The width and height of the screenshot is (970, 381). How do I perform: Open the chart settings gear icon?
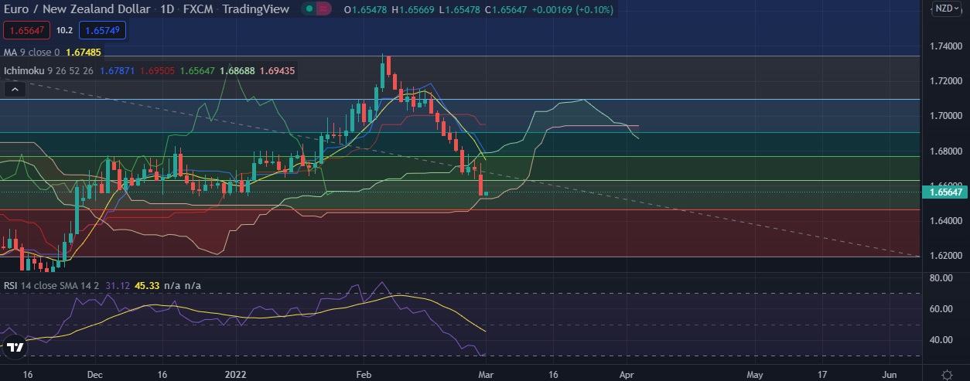(x=948, y=373)
